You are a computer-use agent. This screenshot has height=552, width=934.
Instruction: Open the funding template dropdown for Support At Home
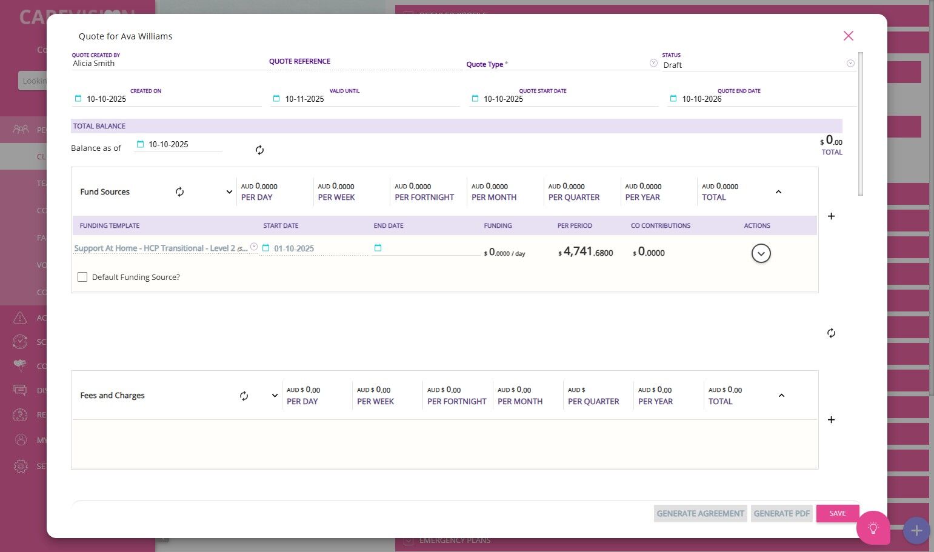click(254, 247)
